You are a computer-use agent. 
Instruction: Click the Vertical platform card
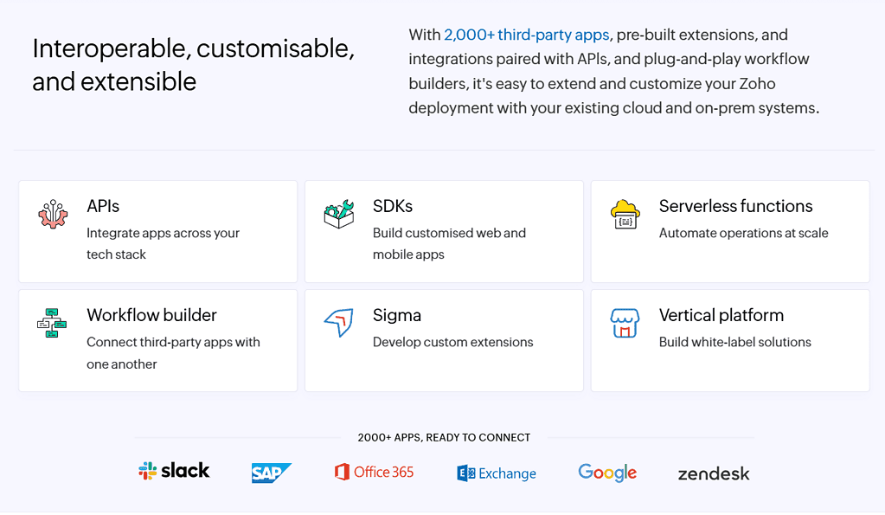coord(729,340)
